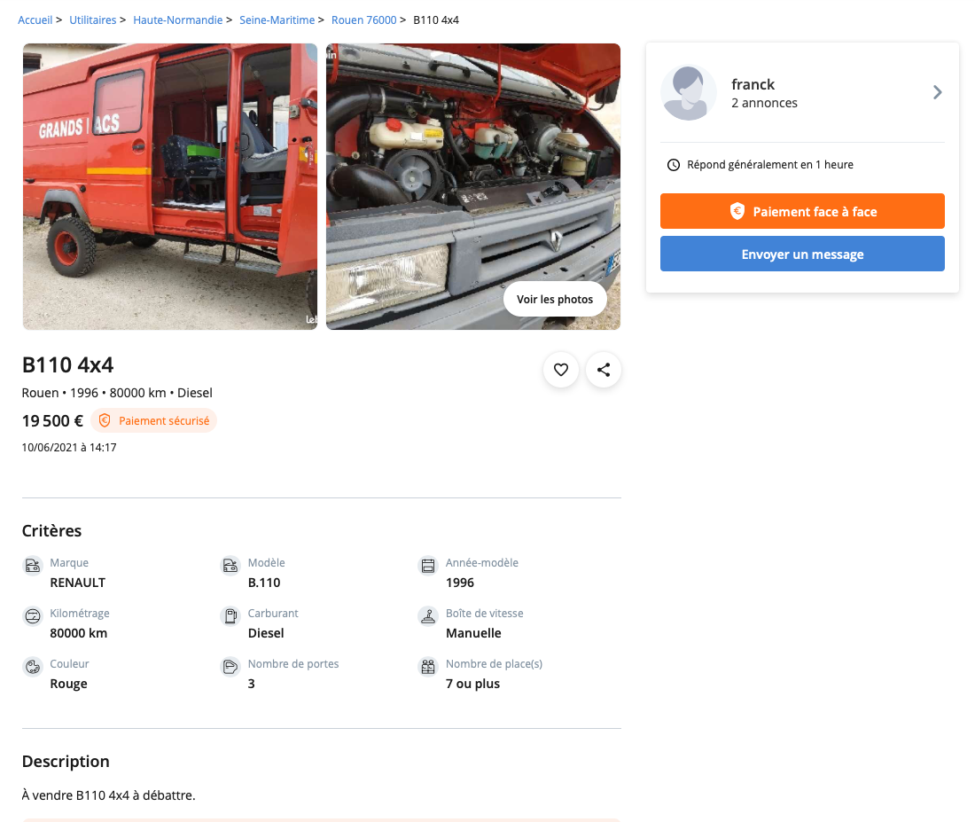Click the share icon button
The image size is (975, 822).
tap(604, 370)
